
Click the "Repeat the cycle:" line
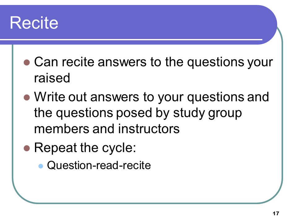tap(85, 148)
